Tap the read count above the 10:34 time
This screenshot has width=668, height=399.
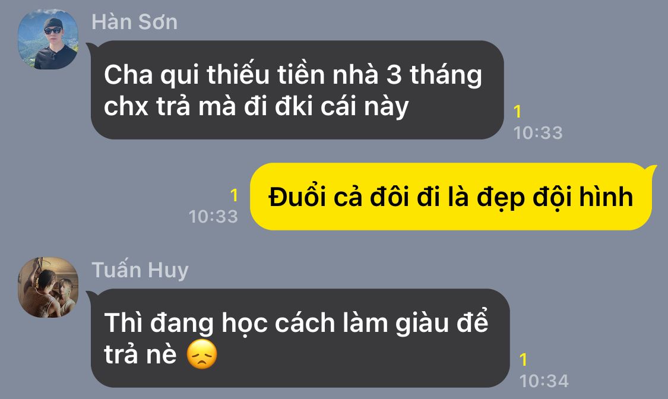[x=524, y=360]
